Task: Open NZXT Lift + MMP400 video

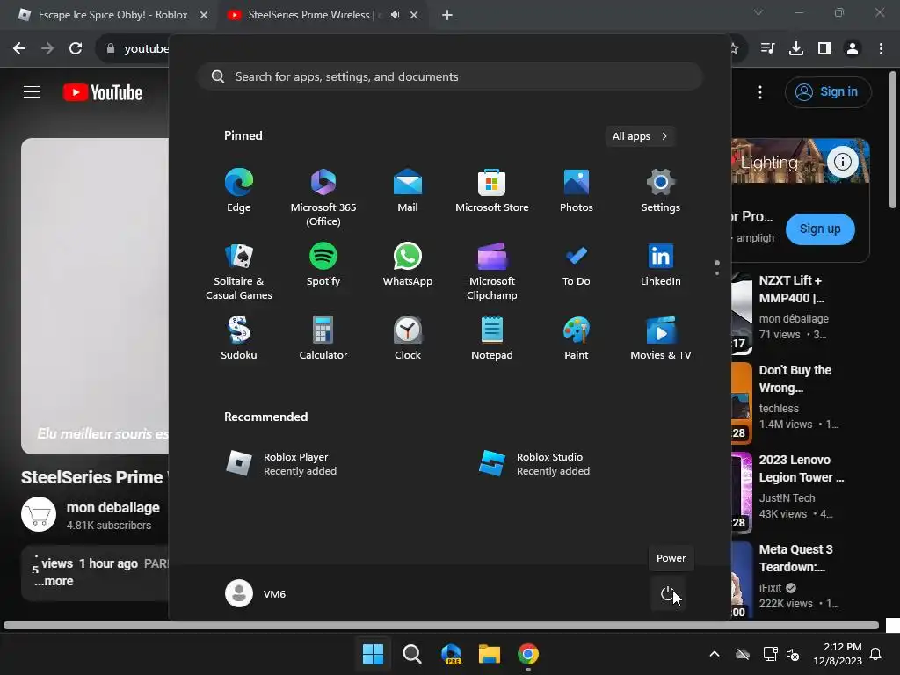Action: tap(793, 289)
